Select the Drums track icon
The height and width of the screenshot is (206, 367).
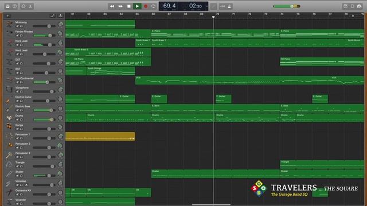tap(9, 117)
